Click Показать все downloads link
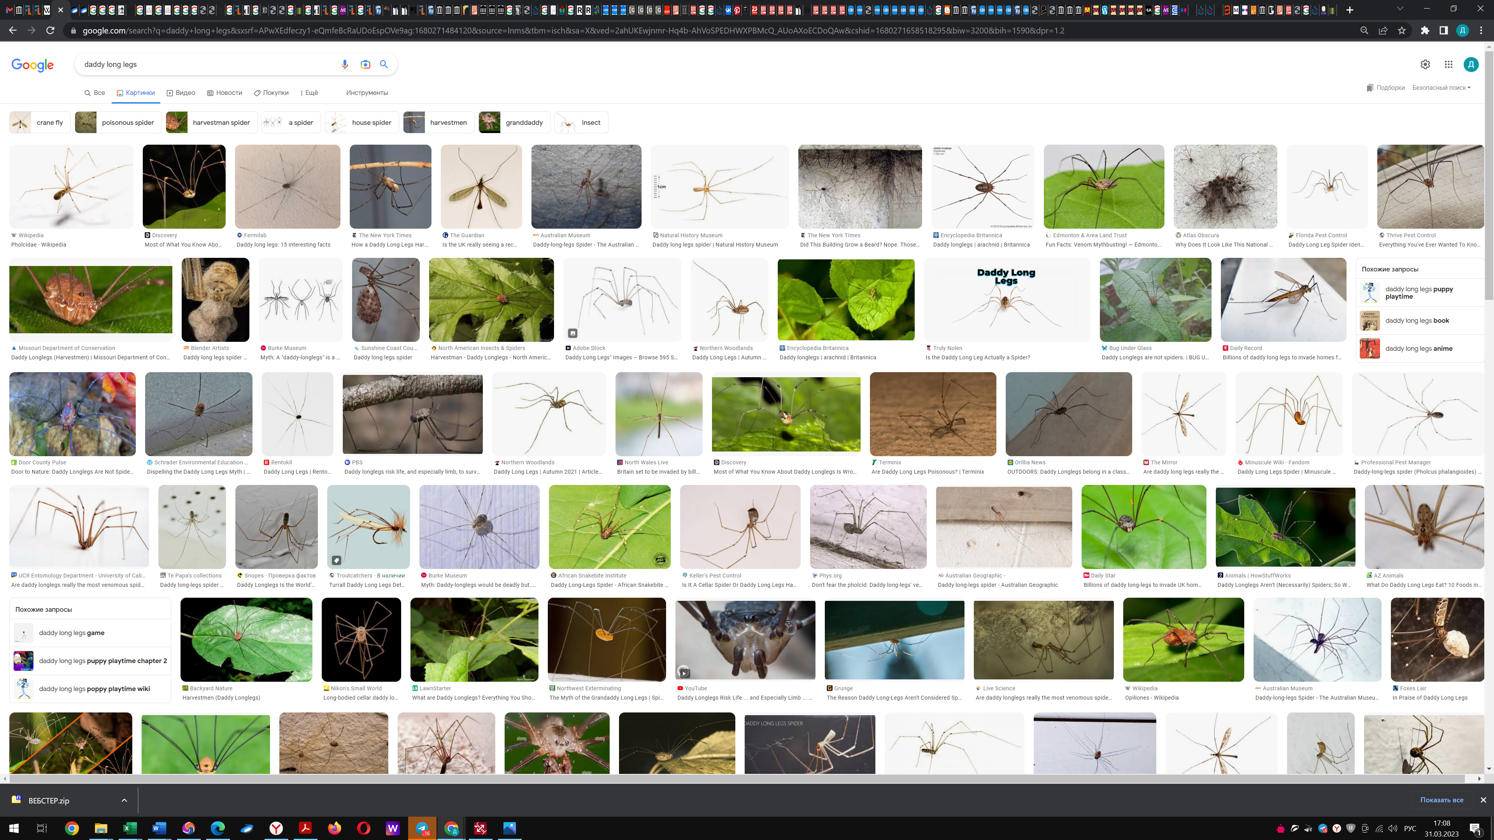 [x=1441, y=800]
